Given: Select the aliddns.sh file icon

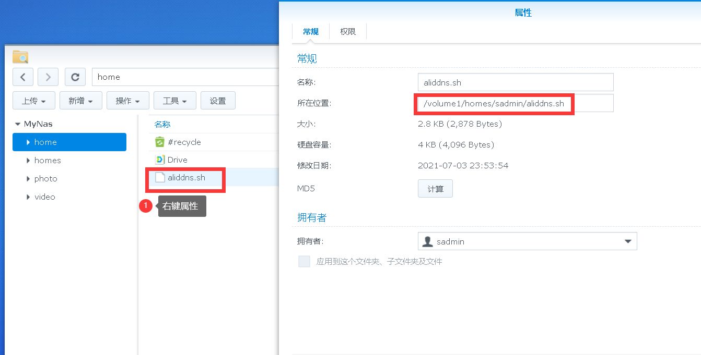Looking at the screenshot, I should click(x=160, y=178).
